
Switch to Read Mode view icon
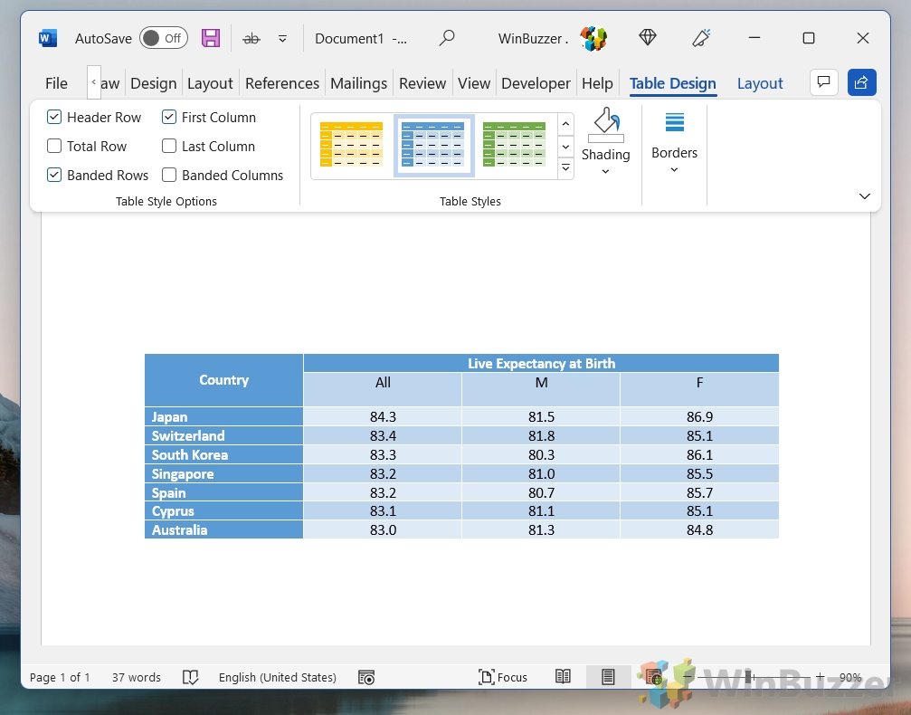click(x=563, y=677)
